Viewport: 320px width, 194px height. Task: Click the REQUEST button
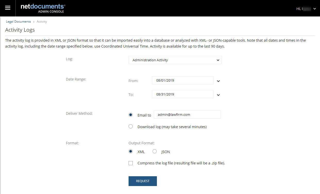pyautogui.click(x=142, y=181)
